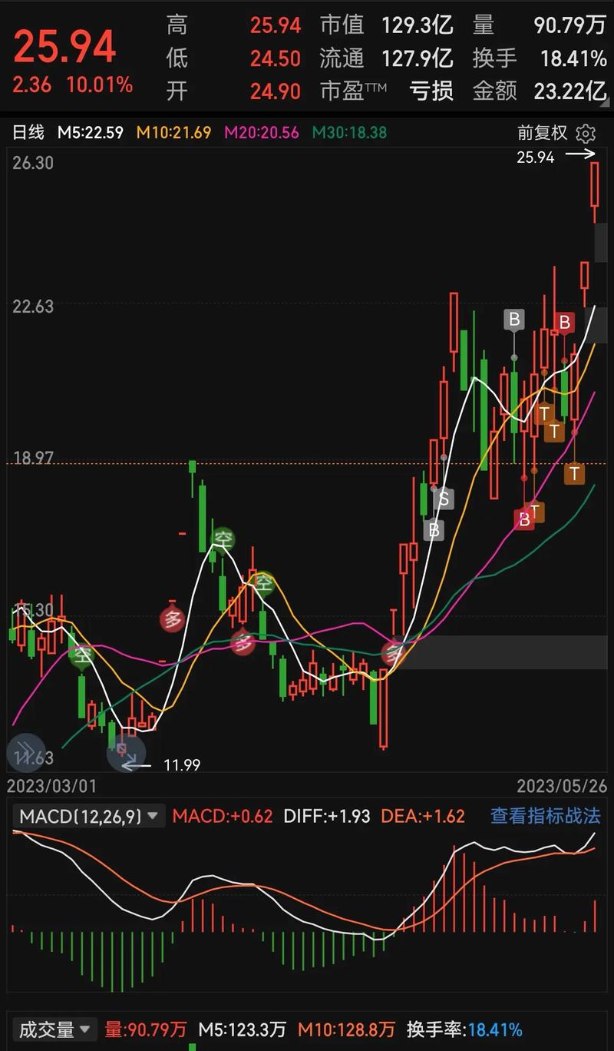This screenshot has height=1051, width=614.
Task: Tap the 25.94 current price header
Action: point(65,48)
